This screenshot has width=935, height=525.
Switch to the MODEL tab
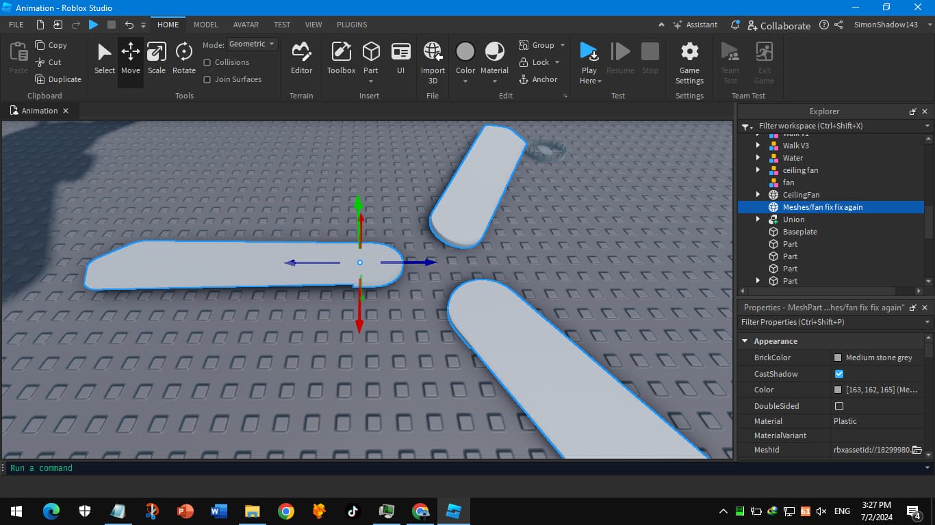pos(205,25)
